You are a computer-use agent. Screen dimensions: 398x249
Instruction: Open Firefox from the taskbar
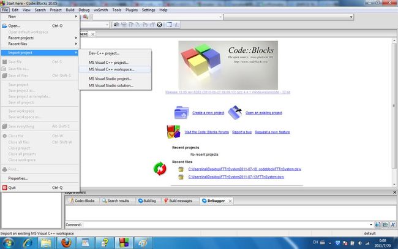click(66, 243)
